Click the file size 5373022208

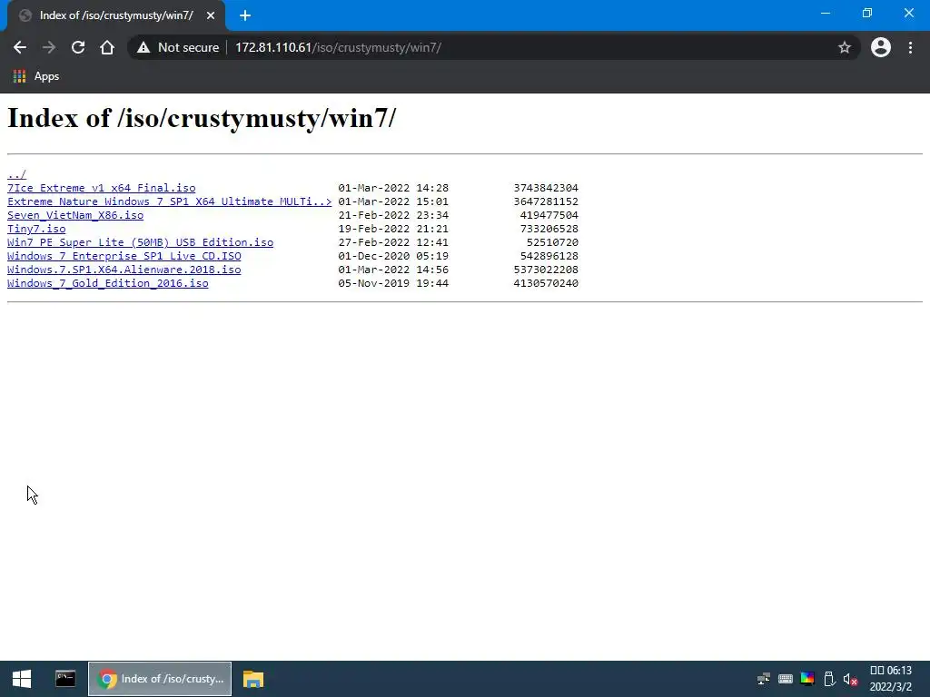[x=546, y=270]
